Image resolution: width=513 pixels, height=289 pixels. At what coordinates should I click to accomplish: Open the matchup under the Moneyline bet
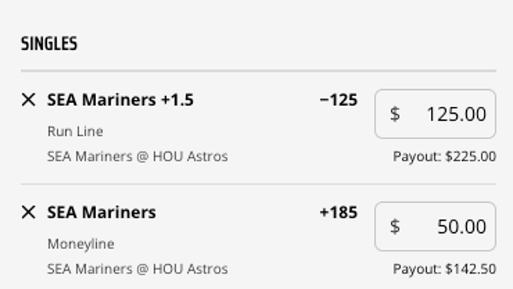click(137, 269)
